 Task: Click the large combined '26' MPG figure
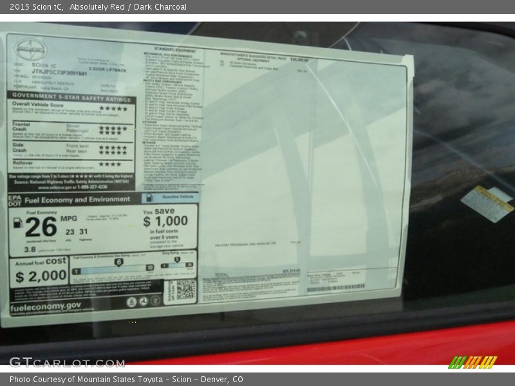pos(41,227)
